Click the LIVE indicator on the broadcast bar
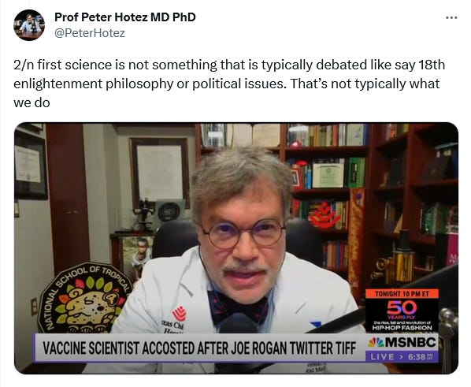This screenshot has width=471, height=387. pos(382,356)
